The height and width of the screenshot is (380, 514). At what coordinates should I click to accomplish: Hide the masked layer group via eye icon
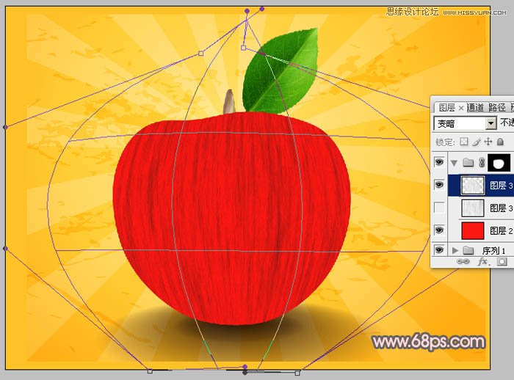tap(439, 162)
